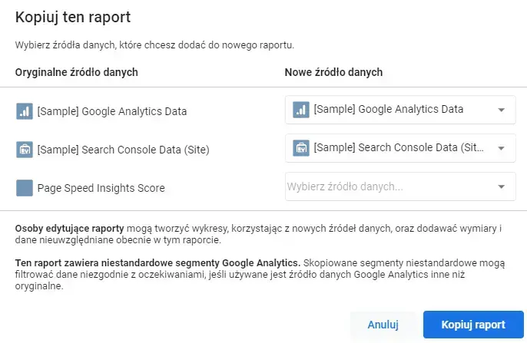Click the bold 'Osoby edytujące raporty' text
The width and height of the screenshot is (527, 343).
(70, 229)
